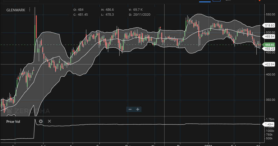Zoom in the chart with plus button

(138, 109)
